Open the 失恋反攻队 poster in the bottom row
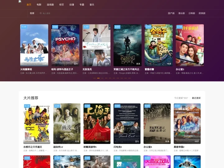The height and width of the screenshot is (168, 224). [157, 162]
